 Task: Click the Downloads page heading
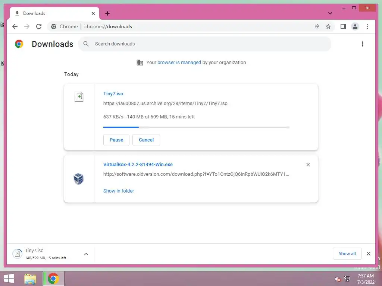pyautogui.click(x=52, y=44)
